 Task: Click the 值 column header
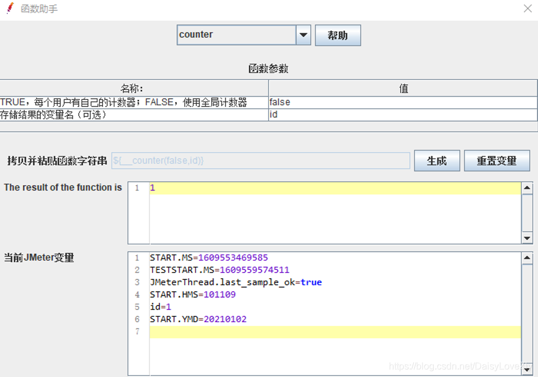403,89
